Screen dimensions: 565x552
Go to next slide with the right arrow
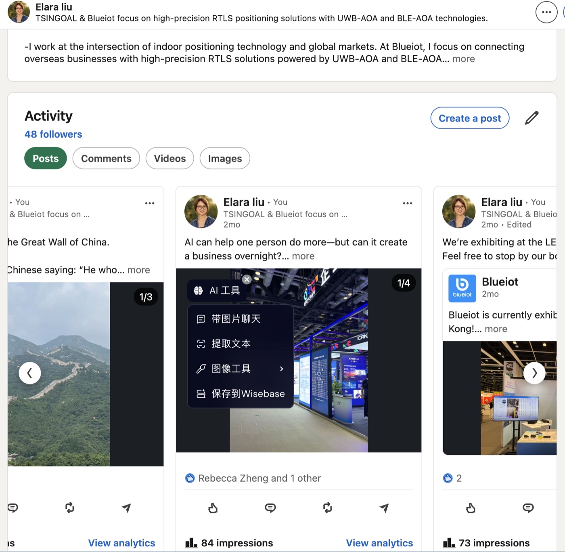pyautogui.click(x=534, y=373)
